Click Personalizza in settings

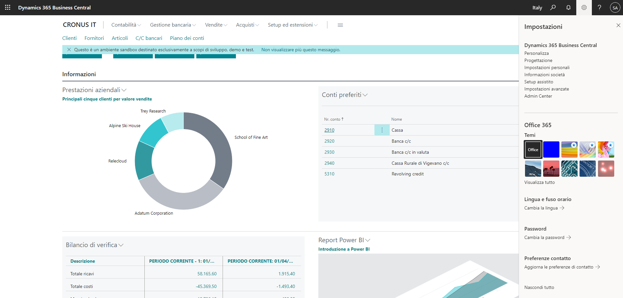click(x=536, y=53)
